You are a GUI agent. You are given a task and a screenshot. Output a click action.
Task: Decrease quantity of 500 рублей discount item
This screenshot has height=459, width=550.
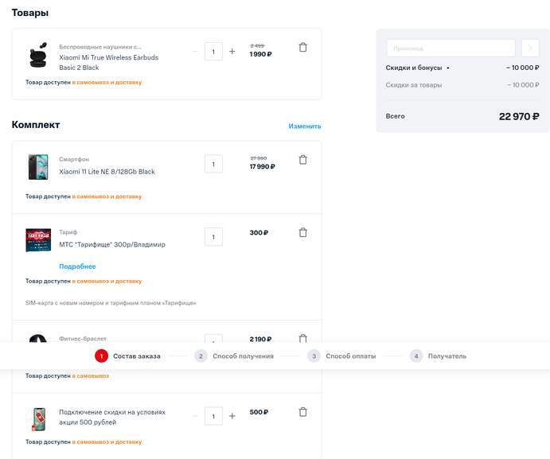pos(195,415)
